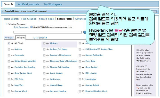Open the Abstract field description link
Image resolution: width=160 pixels, height=98 pixels.
coord(54,43)
